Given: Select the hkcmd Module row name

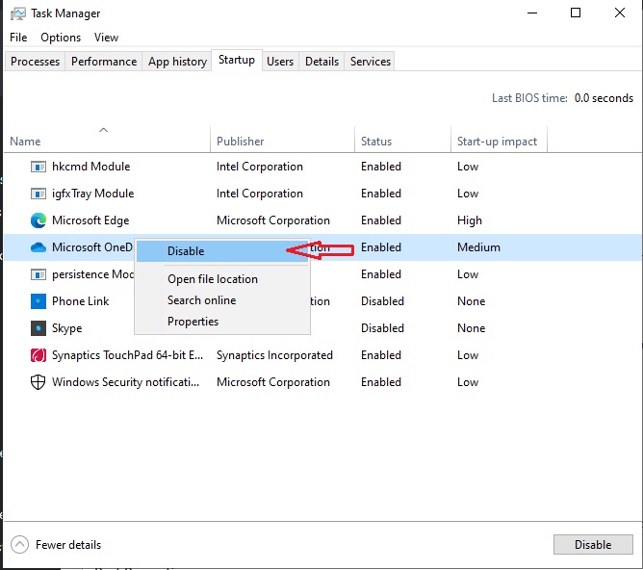Looking at the screenshot, I should pos(91,167).
